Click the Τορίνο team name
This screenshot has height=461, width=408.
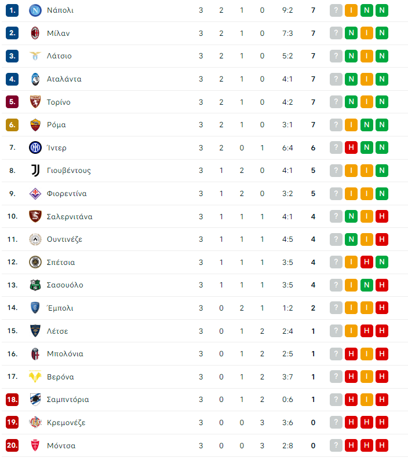tap(59, 102)
